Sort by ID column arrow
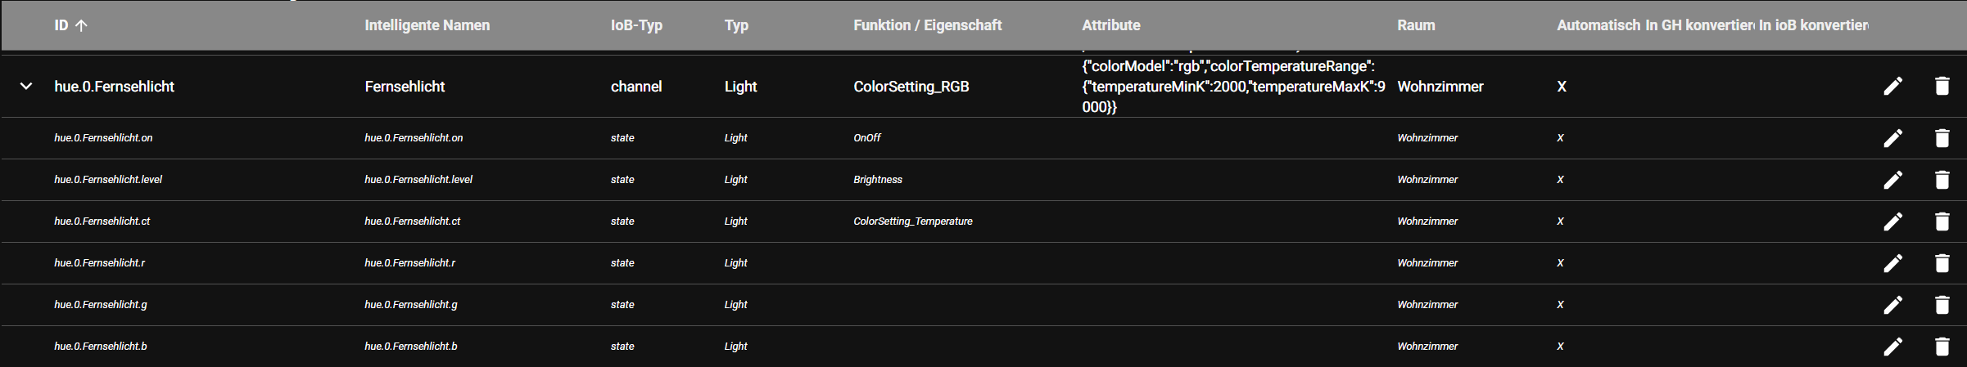1967x367 pixels. (81, 25)
